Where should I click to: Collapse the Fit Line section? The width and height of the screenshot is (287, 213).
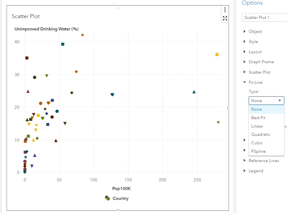point(245,82)
